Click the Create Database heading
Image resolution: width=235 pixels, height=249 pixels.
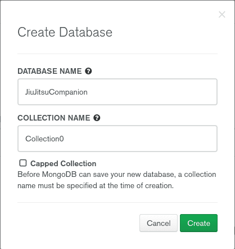click(x=65, y=32)
